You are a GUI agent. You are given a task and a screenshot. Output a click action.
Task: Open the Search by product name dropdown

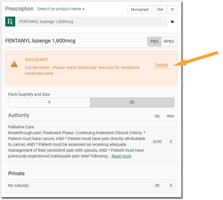61,9
